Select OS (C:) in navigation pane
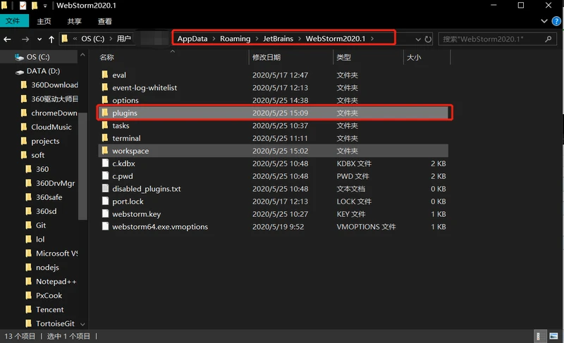 [37, 57]
